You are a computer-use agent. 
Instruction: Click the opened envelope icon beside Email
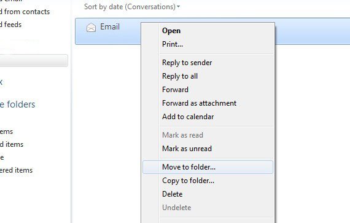[x=91, y=28]
